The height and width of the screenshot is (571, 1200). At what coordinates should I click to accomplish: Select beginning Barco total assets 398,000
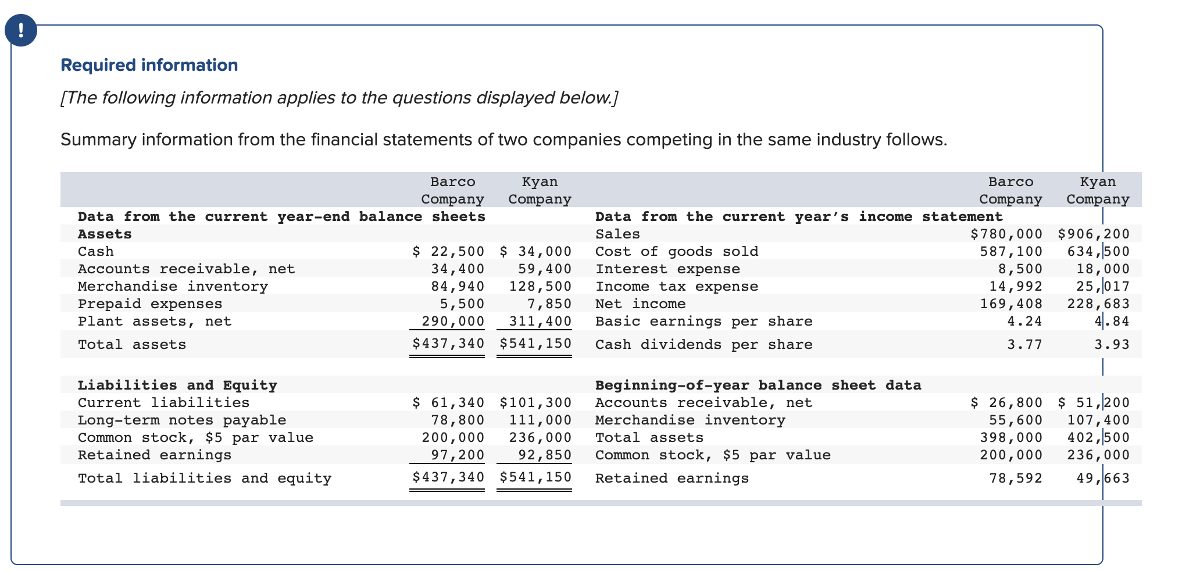tap(1011, 437)
